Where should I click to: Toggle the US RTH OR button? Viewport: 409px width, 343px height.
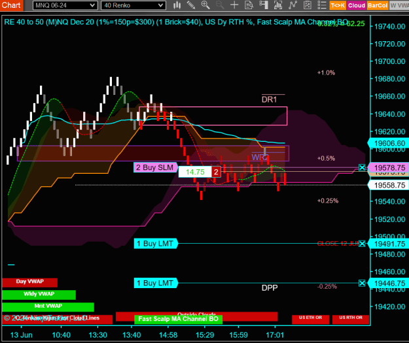[x=351, y=319]
